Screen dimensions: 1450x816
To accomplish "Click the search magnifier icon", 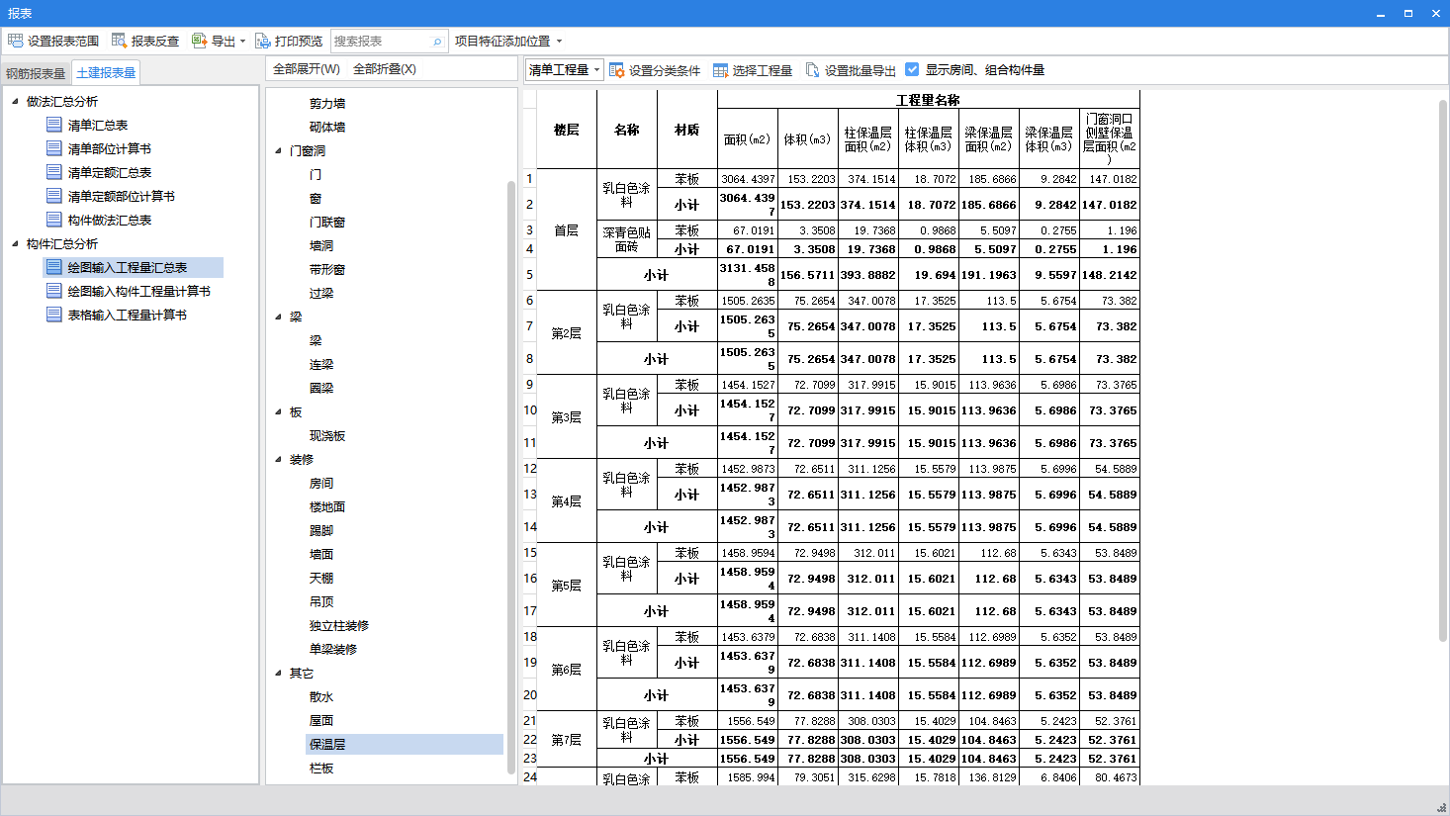I will (x=437, y=42).
